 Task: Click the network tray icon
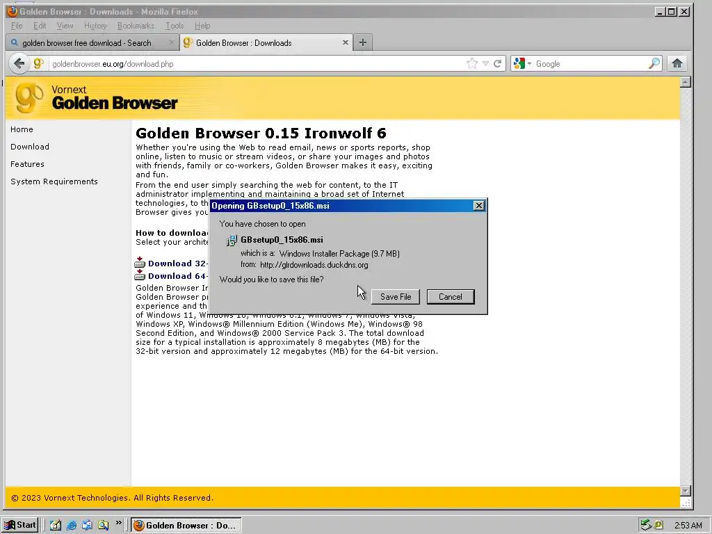(646, 526)
